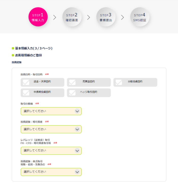The height and width of the screenshot is (187, 178).
Task: Click the arrow between STEP3 and STEP4
Action: [x=123, y=17]
